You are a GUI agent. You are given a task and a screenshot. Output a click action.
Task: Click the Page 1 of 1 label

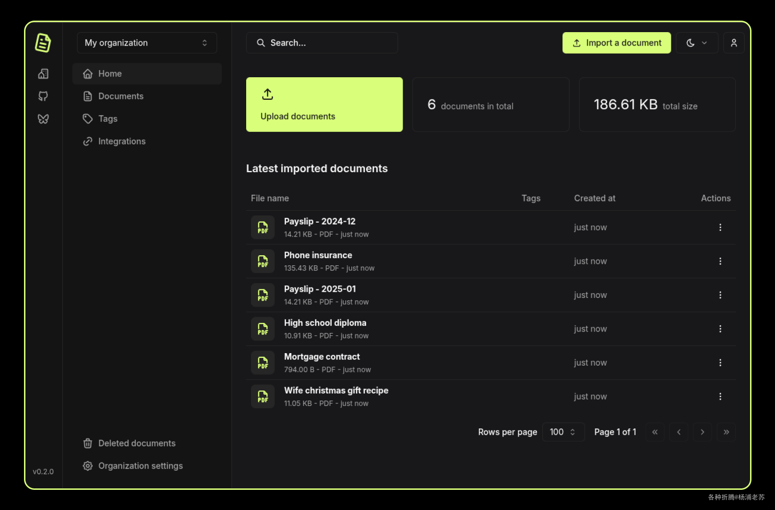click(x=615, y=432)
